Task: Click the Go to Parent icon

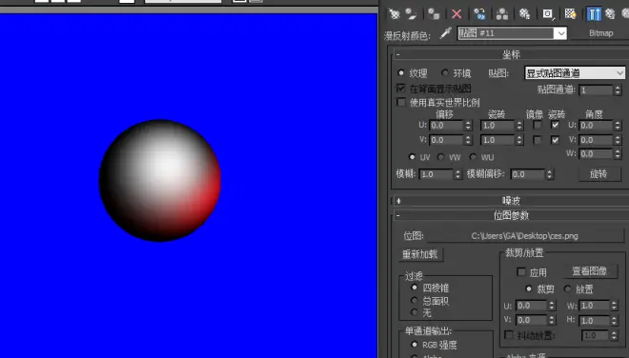Action: pyautogui.click(x=610, y=14)
